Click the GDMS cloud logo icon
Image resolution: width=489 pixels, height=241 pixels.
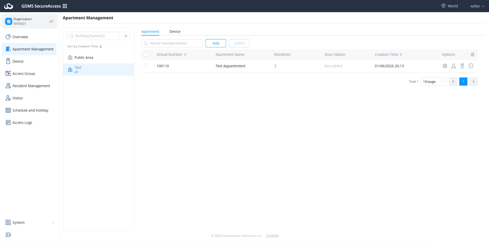tap(9, 6)
